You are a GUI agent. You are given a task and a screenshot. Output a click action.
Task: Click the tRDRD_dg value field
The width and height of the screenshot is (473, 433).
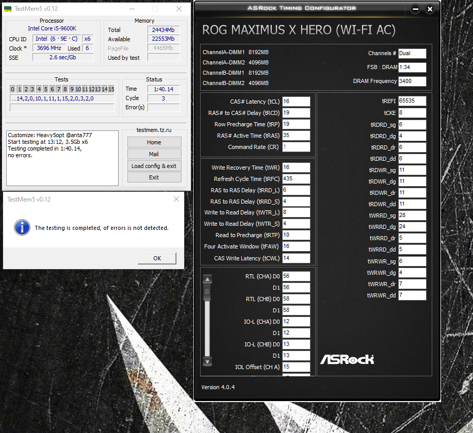tap(412, 136)
